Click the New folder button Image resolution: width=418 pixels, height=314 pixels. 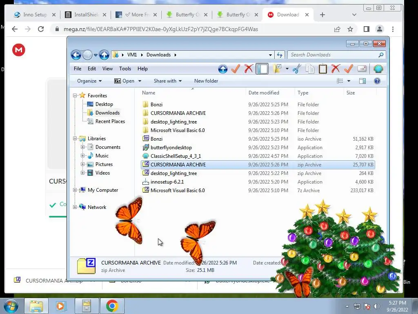(x=206, y=81)
